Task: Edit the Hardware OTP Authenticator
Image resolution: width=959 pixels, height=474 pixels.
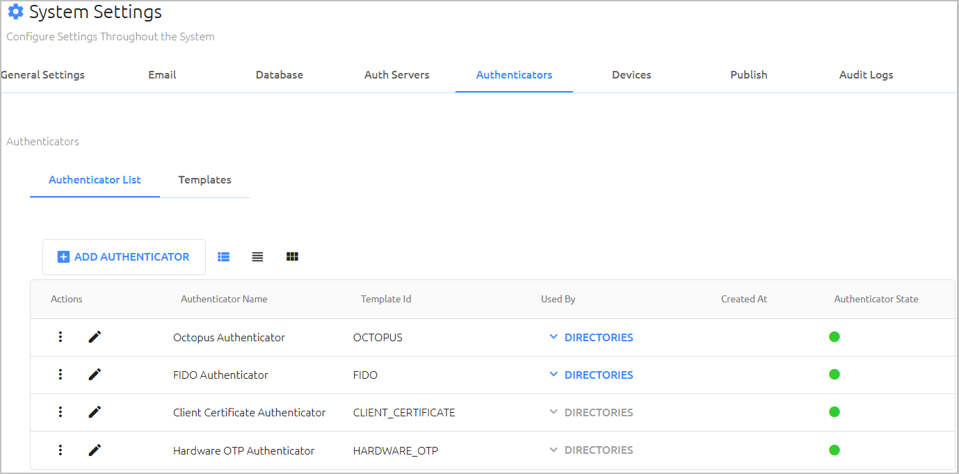Action: point(95,450)
